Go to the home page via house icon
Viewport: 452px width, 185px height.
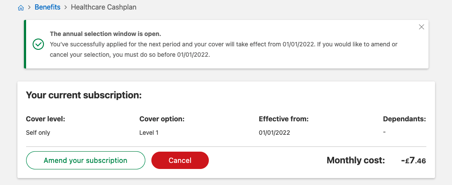21,8
